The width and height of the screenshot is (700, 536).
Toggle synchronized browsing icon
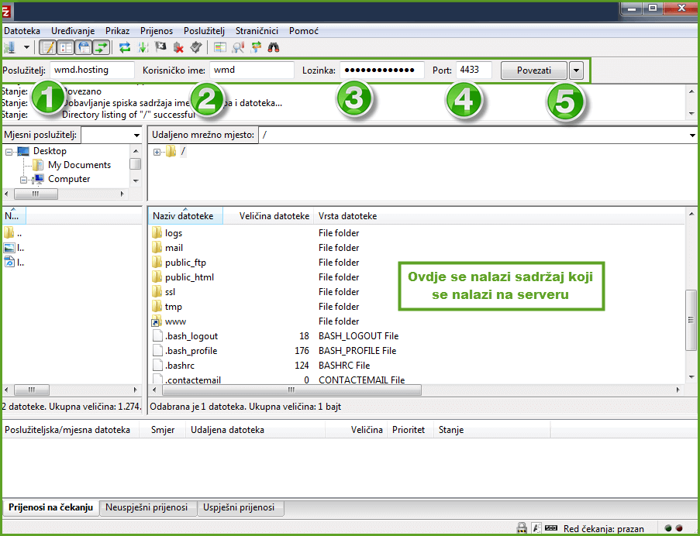(x=256, y=47)
